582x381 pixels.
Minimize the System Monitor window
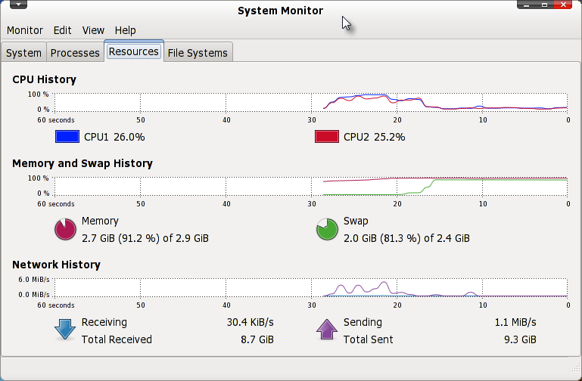pos(526,5)
